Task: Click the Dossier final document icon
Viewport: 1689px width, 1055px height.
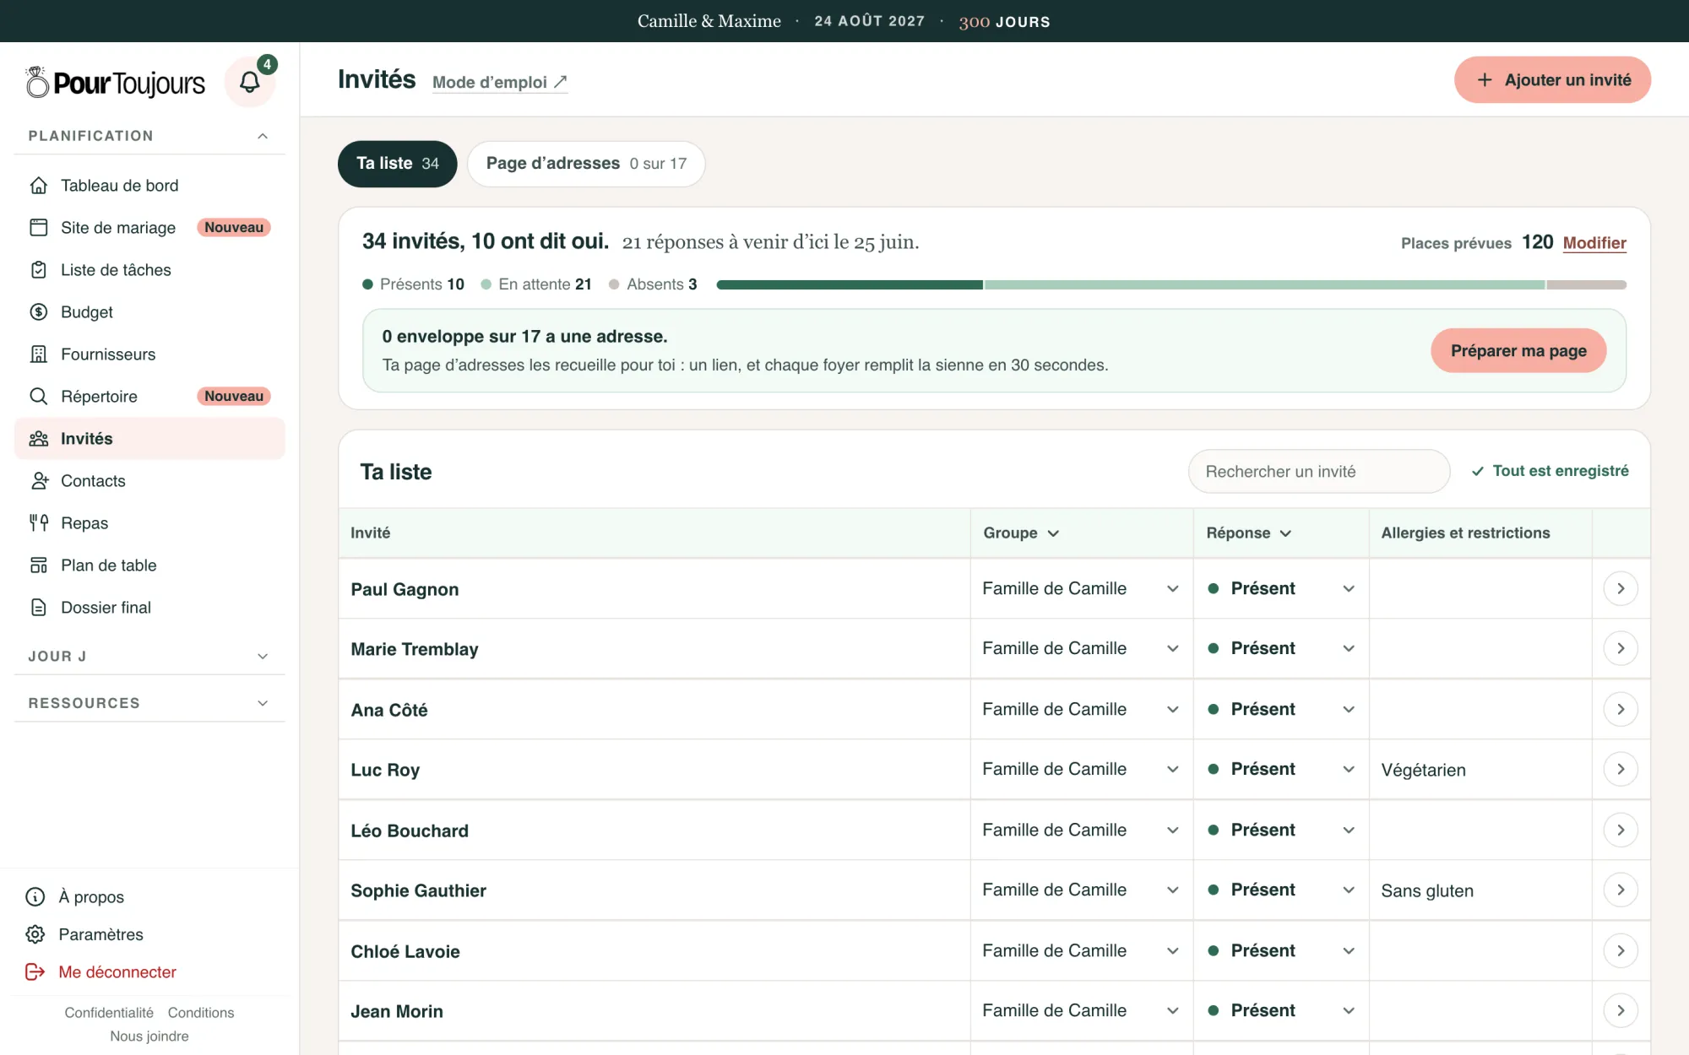Action: click(x=39, y=608)
